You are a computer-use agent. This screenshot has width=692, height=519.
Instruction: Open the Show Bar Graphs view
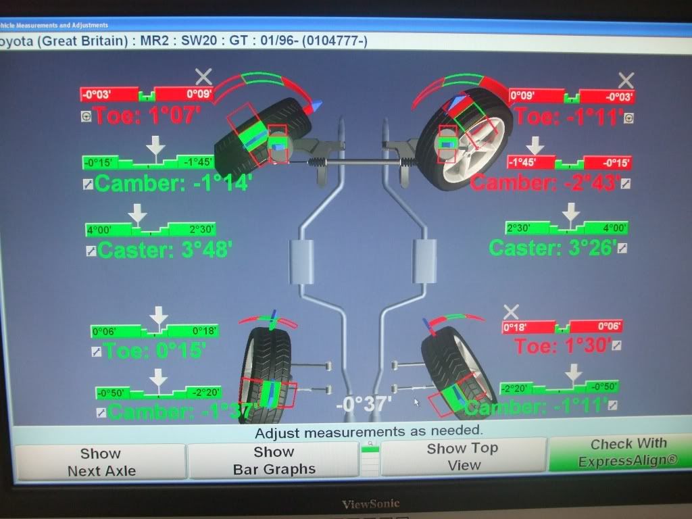pyautogui.click(x=274, y=460)
